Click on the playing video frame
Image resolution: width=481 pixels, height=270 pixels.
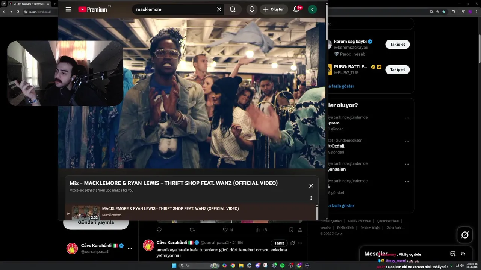pos(192,93)
